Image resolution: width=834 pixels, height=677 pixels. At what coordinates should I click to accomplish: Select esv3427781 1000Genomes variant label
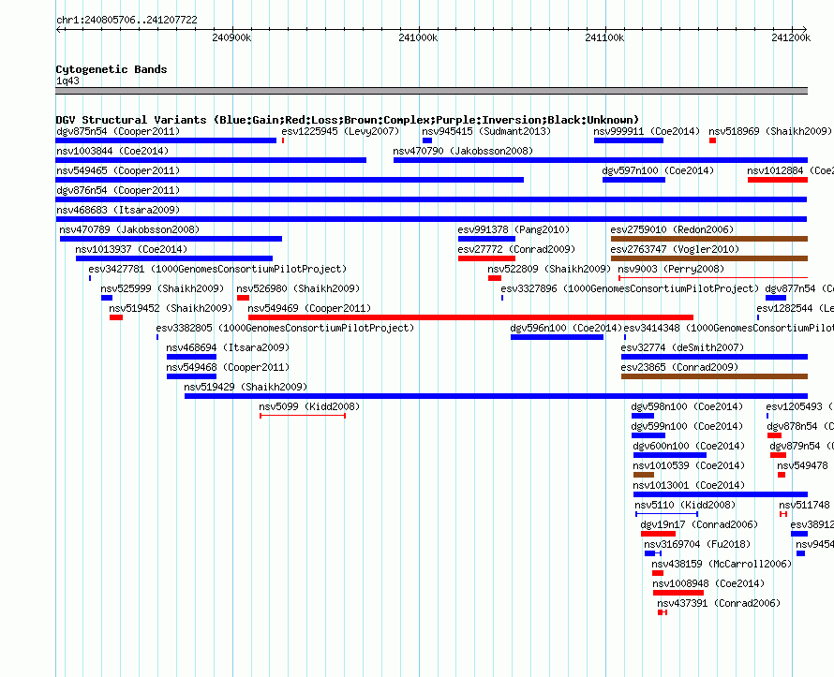click(x=217, y=269)
